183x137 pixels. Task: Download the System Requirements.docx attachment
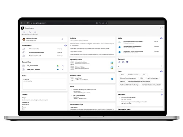click(x=24, y=52)
